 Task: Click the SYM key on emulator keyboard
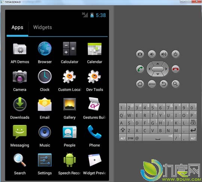tap(131, 138)
